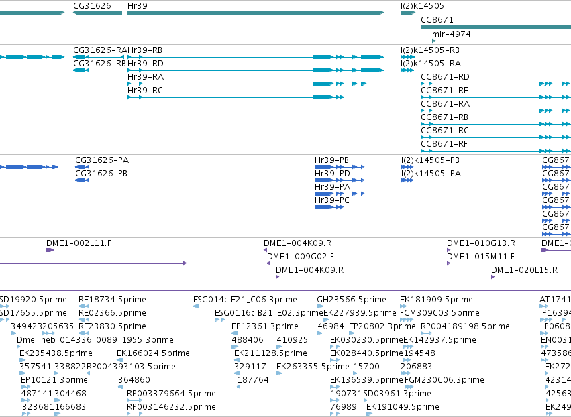The image size is (571, 417).
Task: Select EST RE02366.5prime
Action: 112,313
